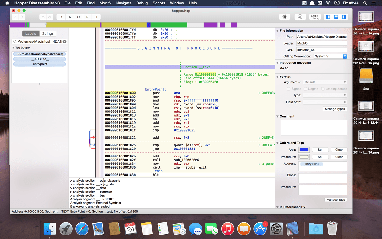
Task: Click the Manage Tags button
Action: pyautogui.click(x=336, y=200)
